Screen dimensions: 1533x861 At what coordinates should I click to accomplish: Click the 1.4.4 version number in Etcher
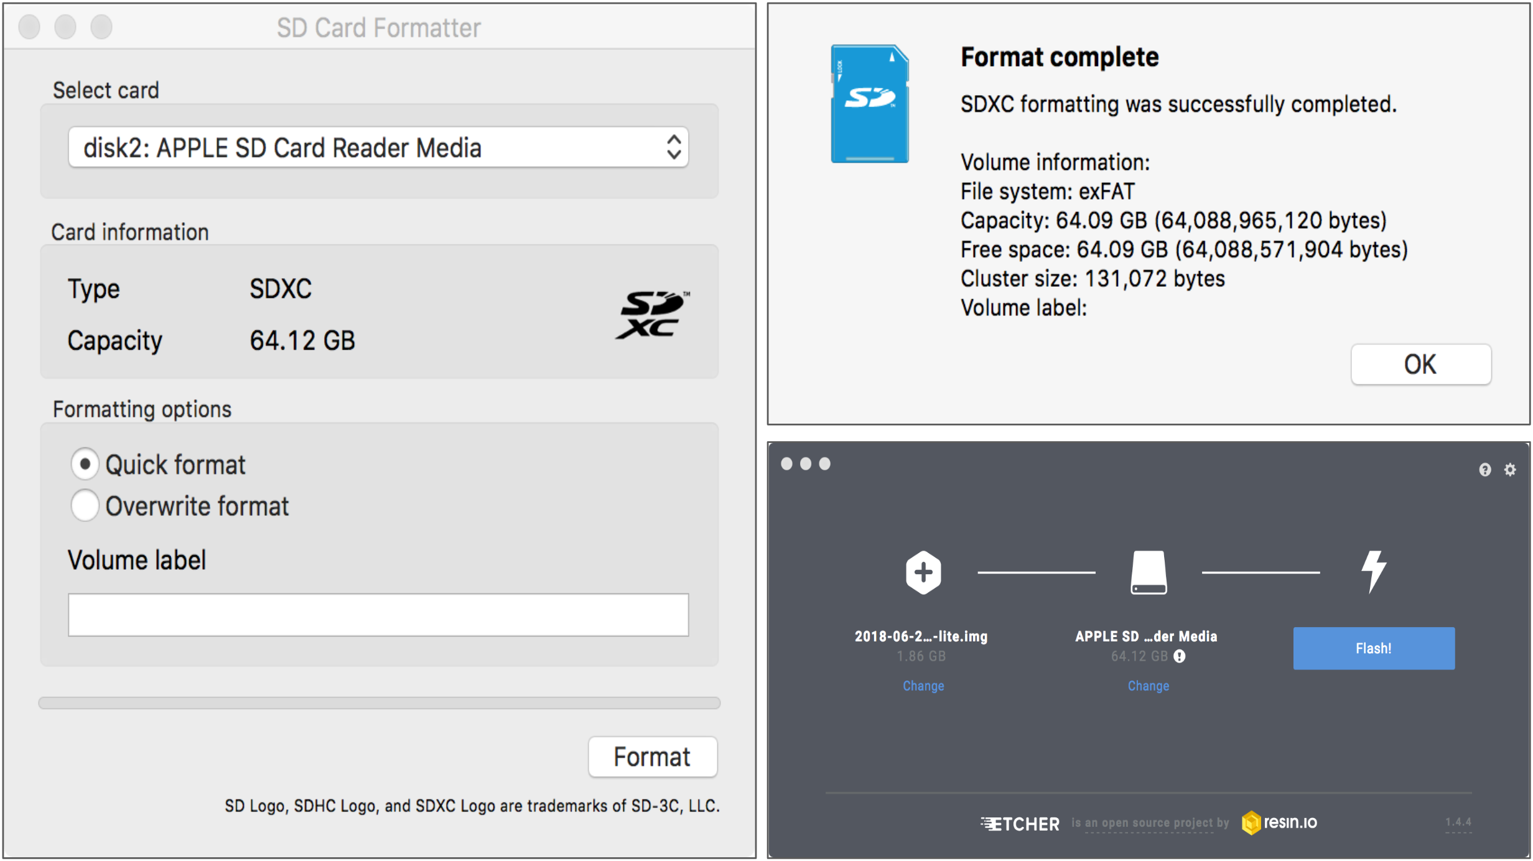tap(1458, 822)
